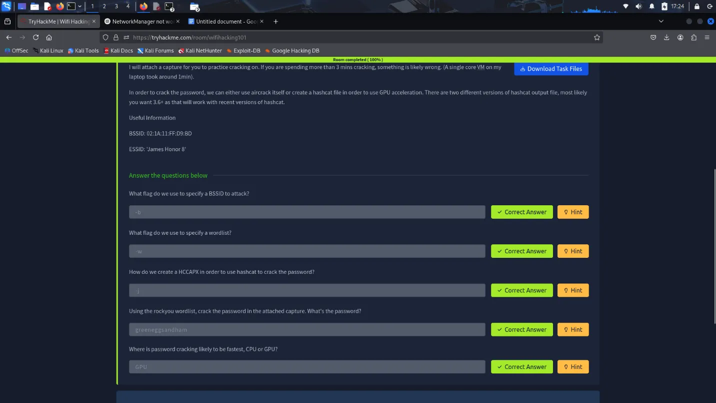Screen dimensions: 716x403
Task: Click the Download Task Files button
Action: coord(551,69)
